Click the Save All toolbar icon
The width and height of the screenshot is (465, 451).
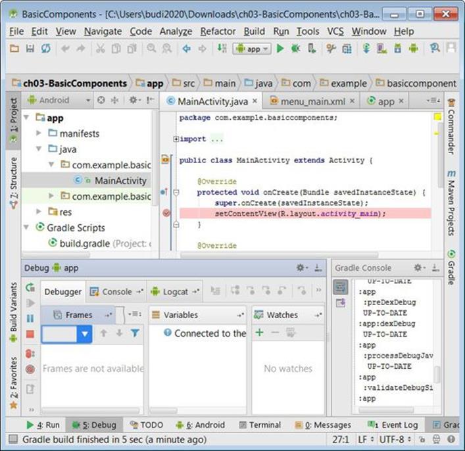click(30, 48)
